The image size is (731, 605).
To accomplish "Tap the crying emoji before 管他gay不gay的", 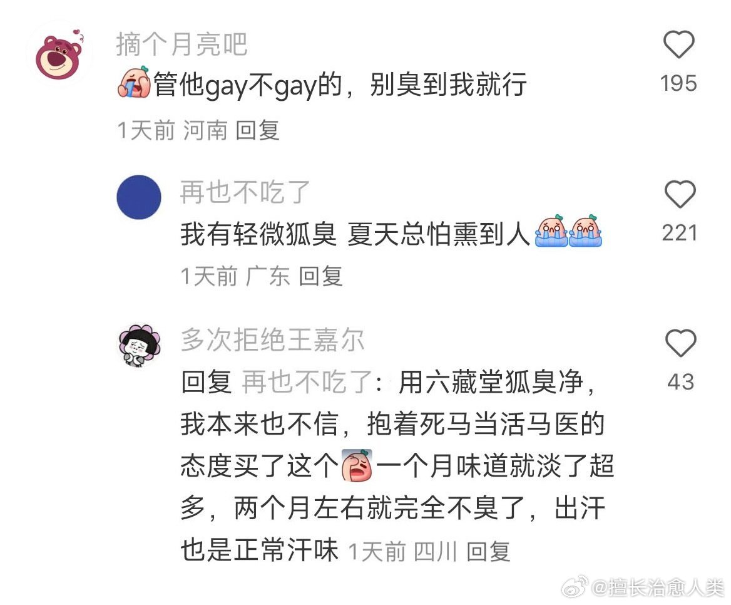I will click(135, 83).
